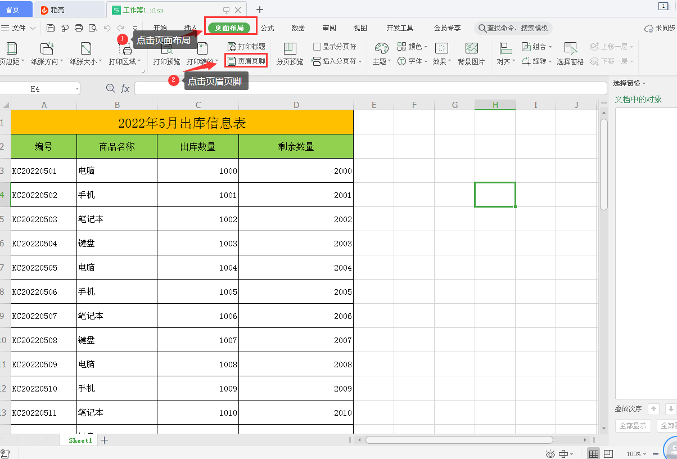This screenshot has height=459, width=677.
Task: Click print preview (打印预览) button
Action: pos(166,54)
